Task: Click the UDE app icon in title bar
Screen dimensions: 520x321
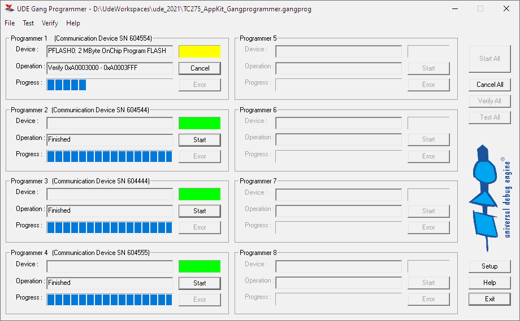Action: point(9,9)
